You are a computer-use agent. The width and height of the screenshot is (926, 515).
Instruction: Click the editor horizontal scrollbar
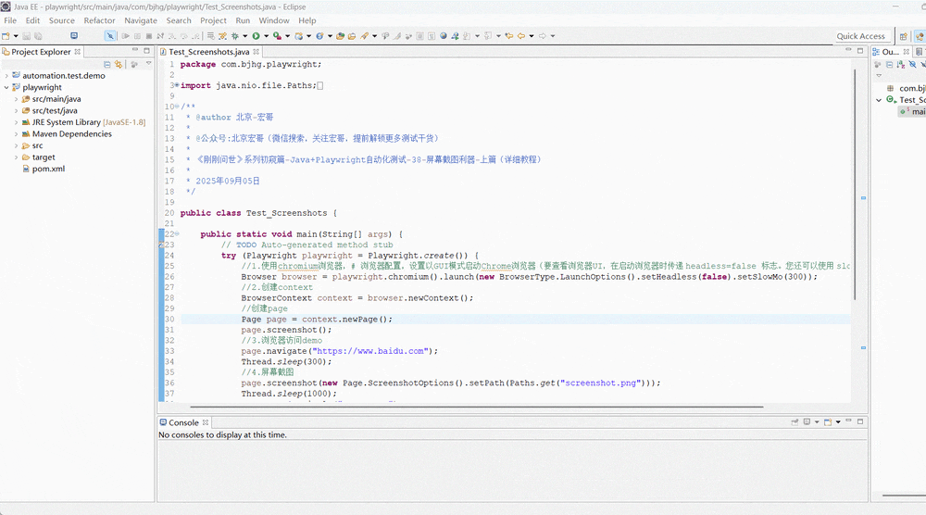pyautogui.click(x=477, y=407)
